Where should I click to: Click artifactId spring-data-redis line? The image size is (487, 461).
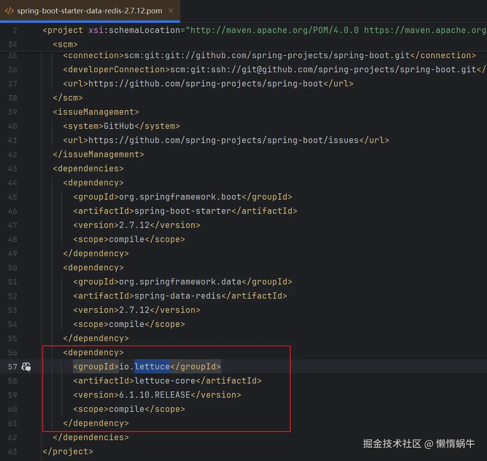click(180, 296)
